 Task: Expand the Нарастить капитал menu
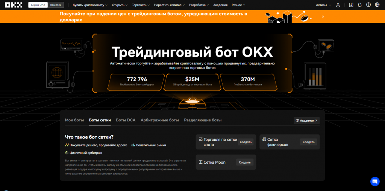coord(170,5)
